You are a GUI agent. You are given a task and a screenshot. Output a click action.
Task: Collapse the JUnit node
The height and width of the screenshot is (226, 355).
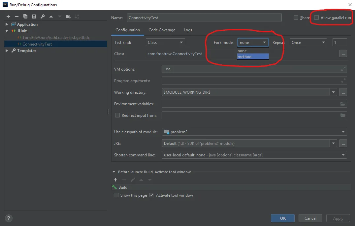(x=7, y=31)
